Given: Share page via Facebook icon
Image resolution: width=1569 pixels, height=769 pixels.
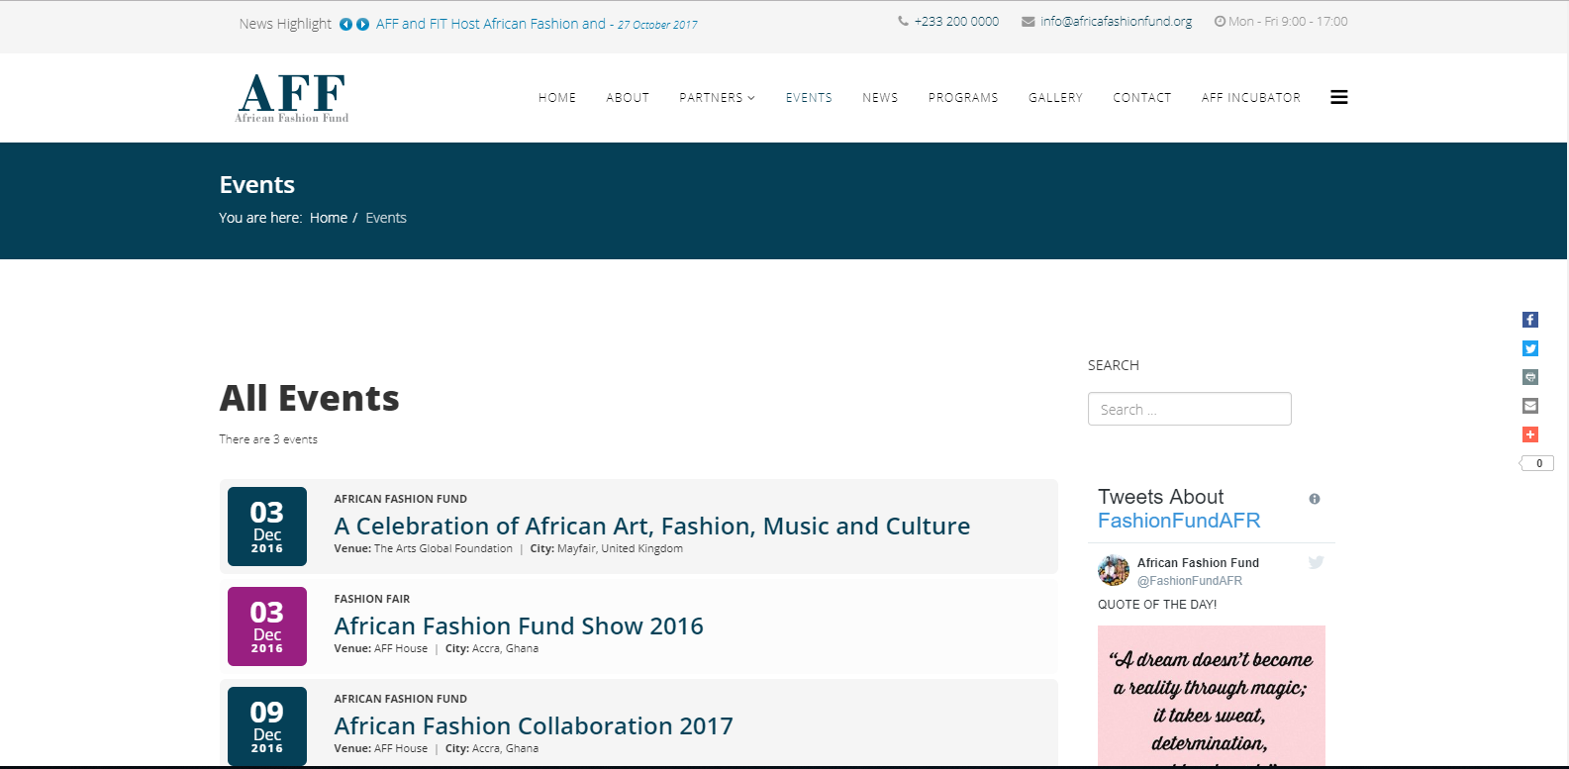Looking at the screenshot, I should point(1530,320).
